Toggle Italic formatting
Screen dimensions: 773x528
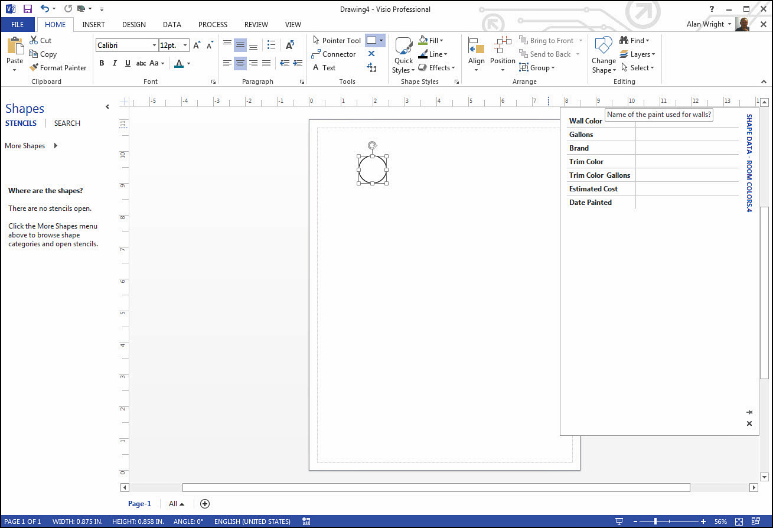click(115, 63)
